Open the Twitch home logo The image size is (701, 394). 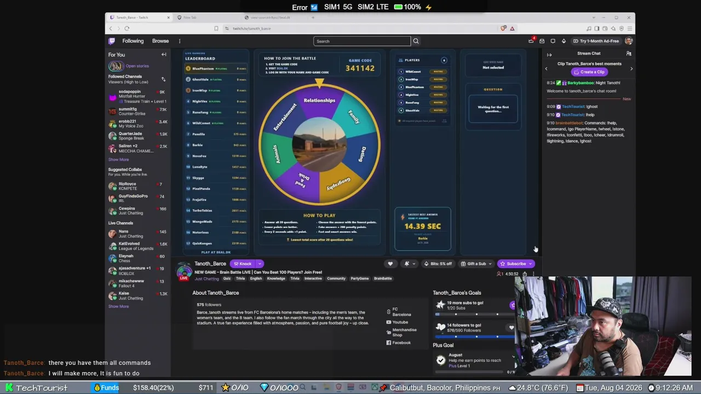112,41
